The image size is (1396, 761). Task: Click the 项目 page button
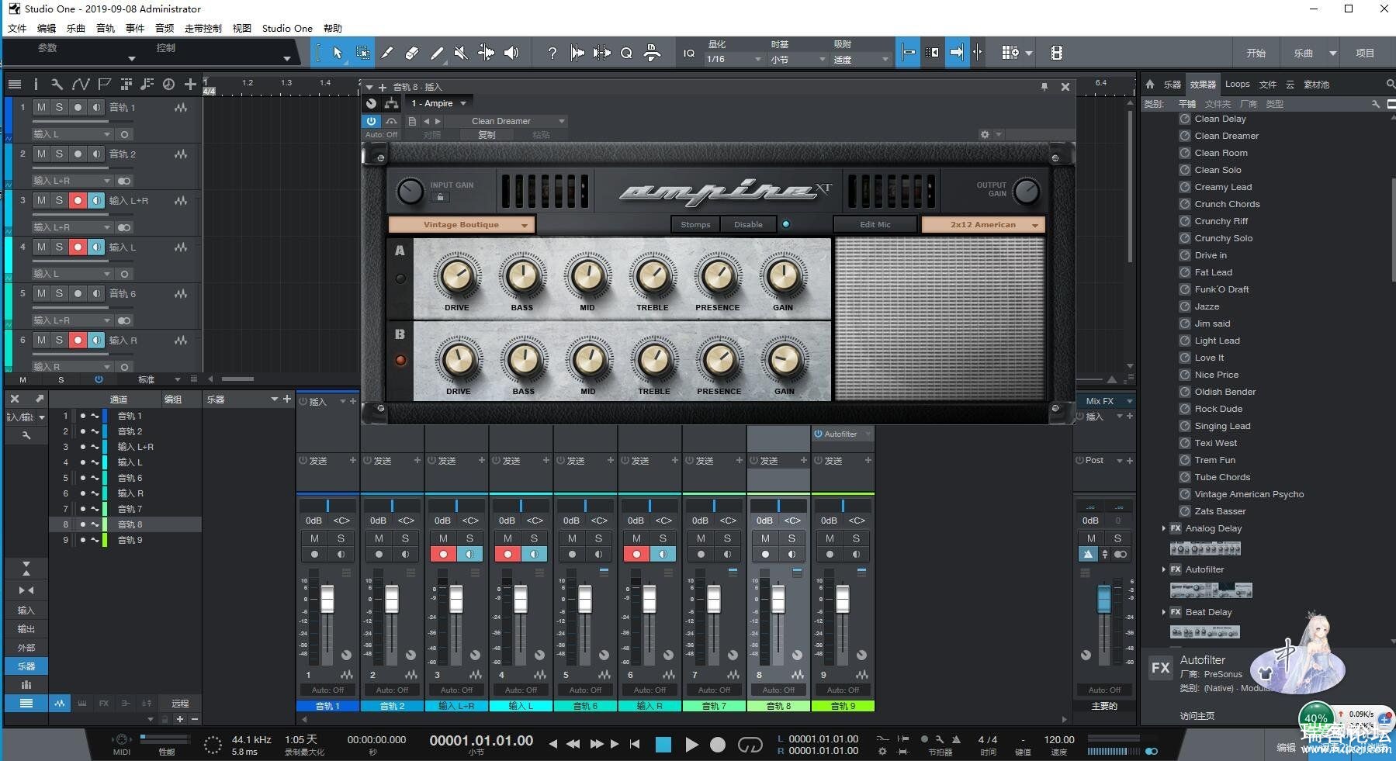(1365, 53)
